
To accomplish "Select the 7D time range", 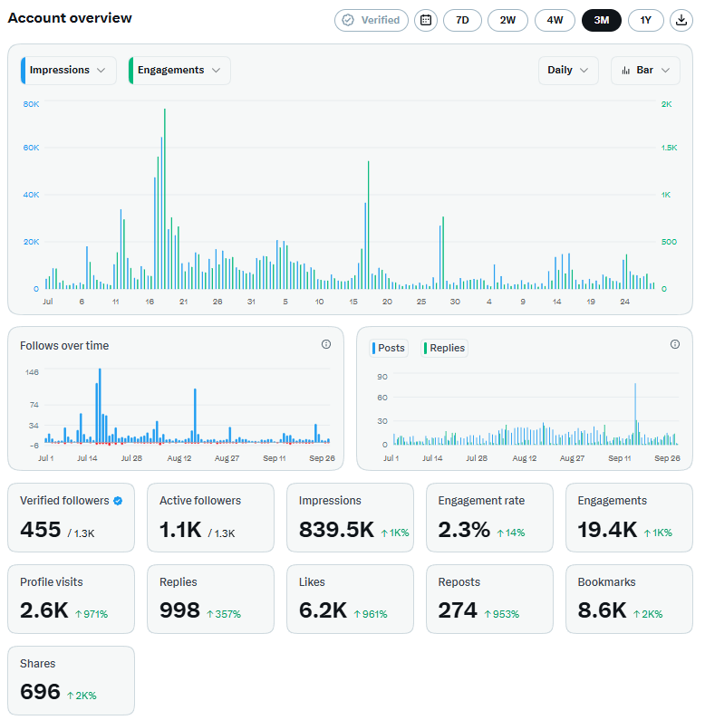I will (x=462, y=20).
